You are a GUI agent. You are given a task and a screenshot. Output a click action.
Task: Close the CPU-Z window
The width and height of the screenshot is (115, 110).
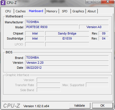click(108, 2)
